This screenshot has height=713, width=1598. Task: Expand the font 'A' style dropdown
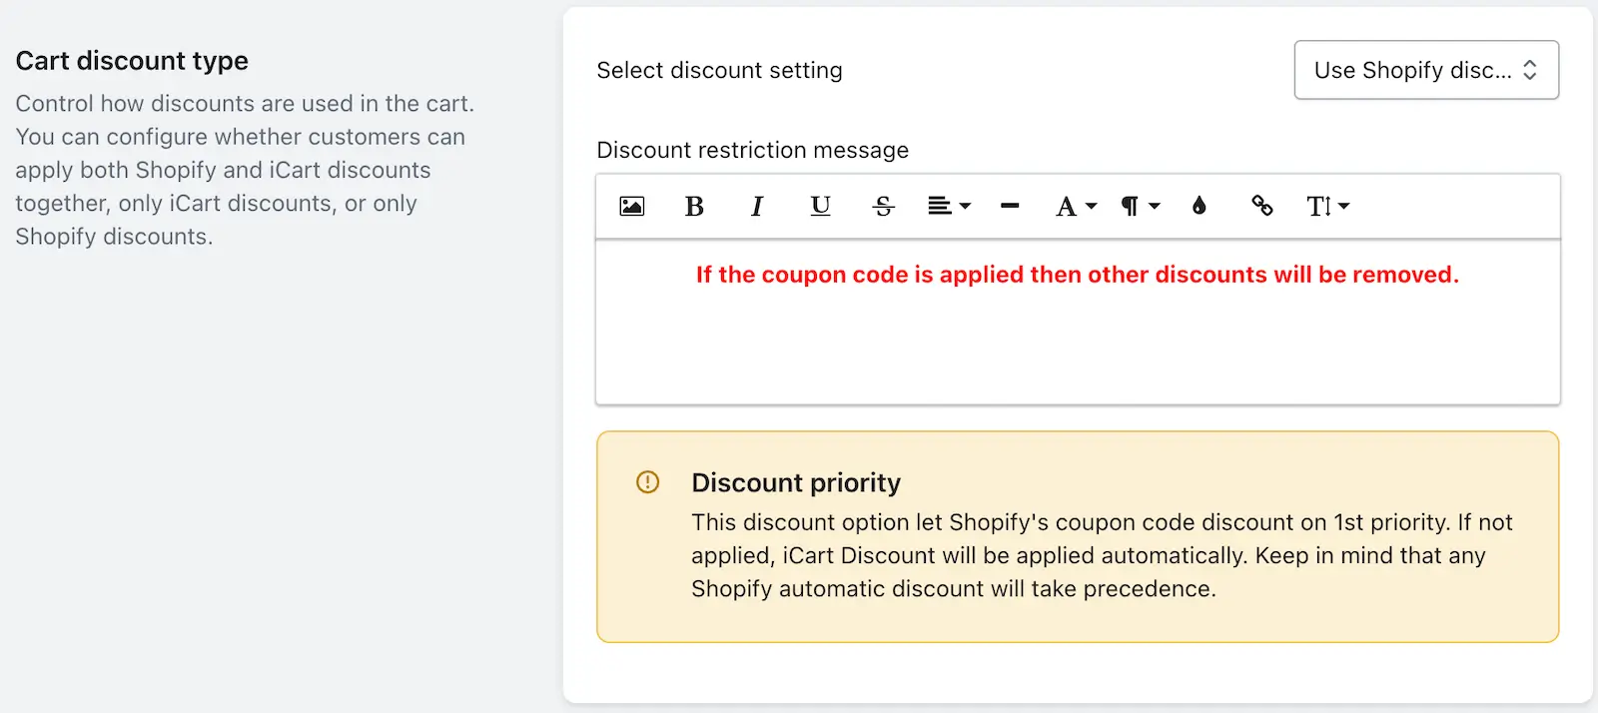click(x=1077, y=207)
